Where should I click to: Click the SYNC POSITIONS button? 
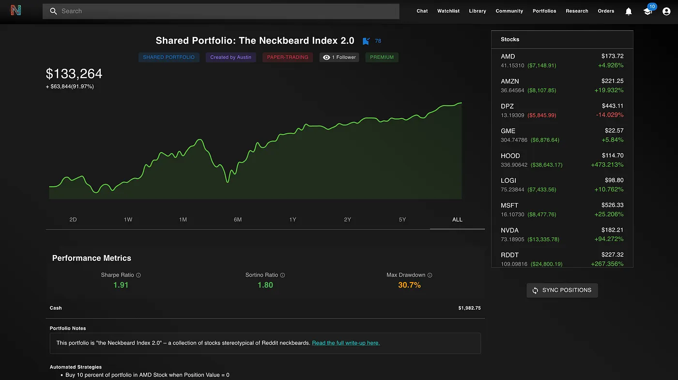pyautogui.click(x=562, y=290)
